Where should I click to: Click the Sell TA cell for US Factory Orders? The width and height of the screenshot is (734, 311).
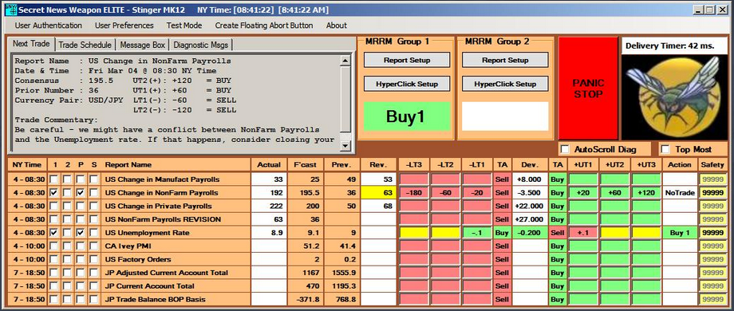[502, 259]
